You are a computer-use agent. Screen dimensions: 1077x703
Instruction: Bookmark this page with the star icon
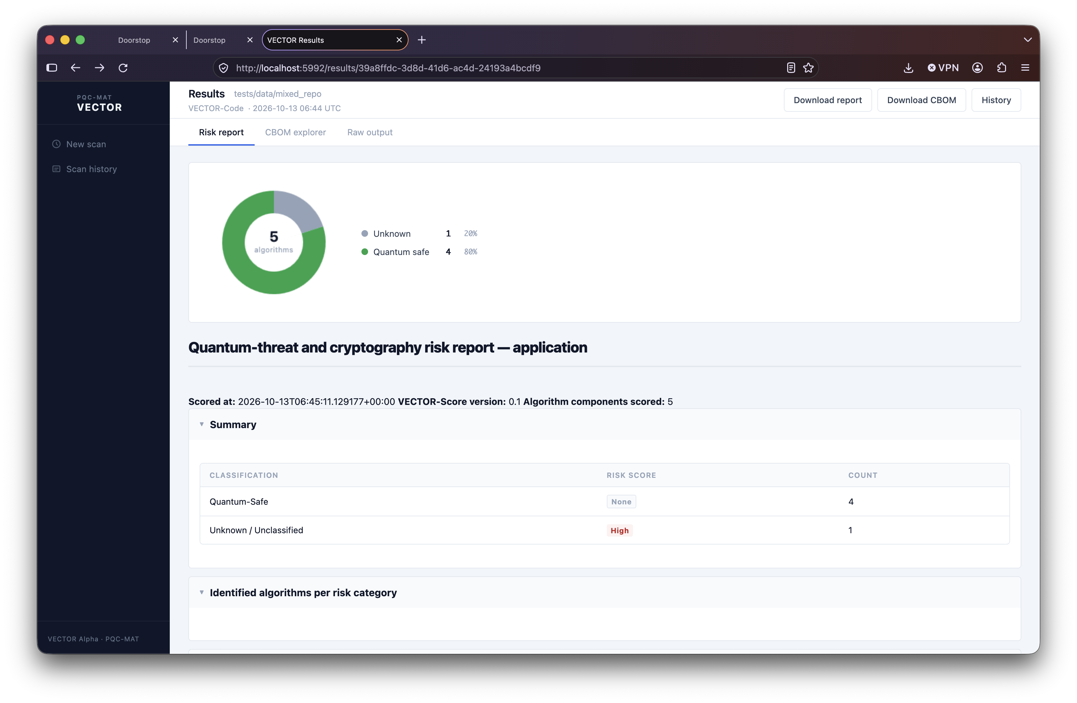808,68
